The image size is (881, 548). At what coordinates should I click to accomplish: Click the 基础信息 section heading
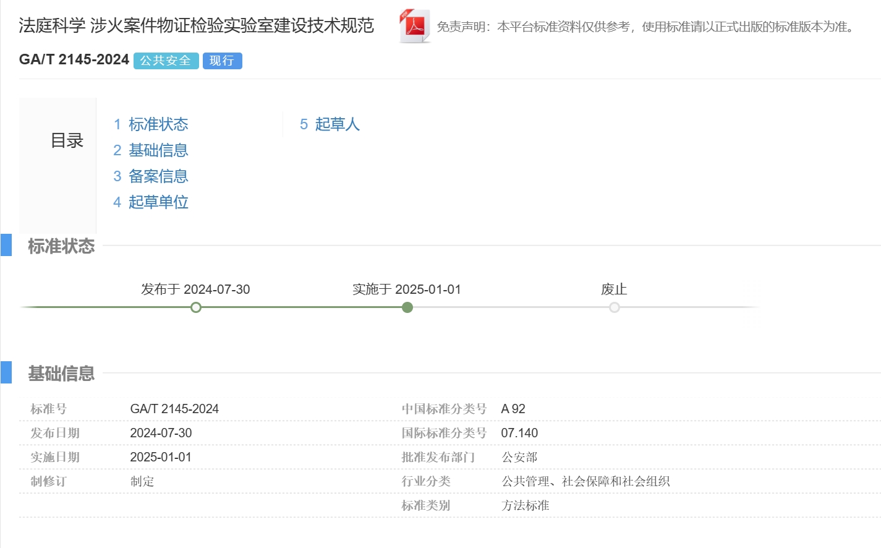point(61,374)
